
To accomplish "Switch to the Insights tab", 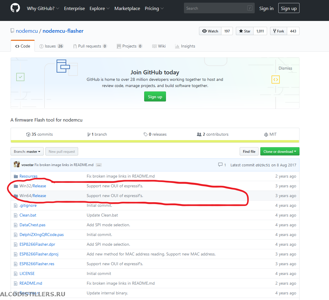I will click(185, 46).
